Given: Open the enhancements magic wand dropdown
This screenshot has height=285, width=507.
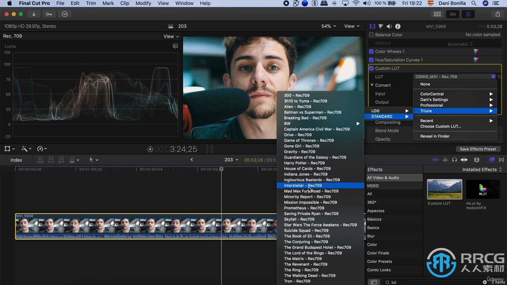Looking at the screenshot, I should pyautogui.click(x=27, y=149).
